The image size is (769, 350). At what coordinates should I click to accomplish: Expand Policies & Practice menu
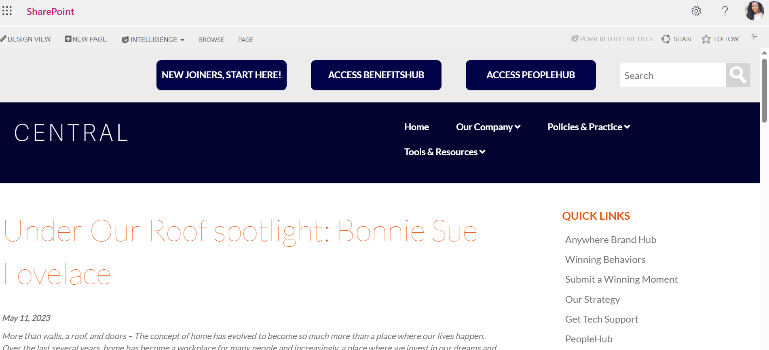click(x=589, y=127)
